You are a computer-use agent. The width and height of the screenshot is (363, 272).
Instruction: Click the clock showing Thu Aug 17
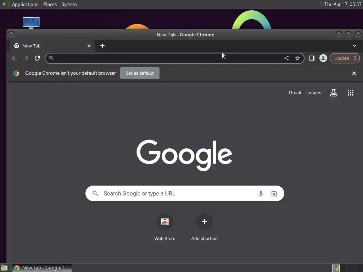tap(343, 4)
